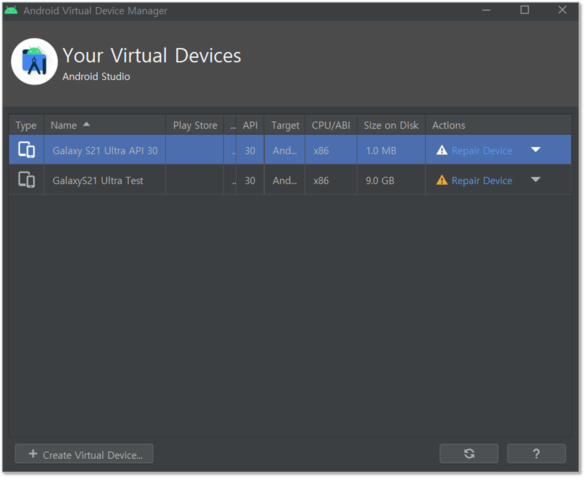Click the warning icon in GalaxyS21 Ultra Test row
Viewport: 585px width, 478px height.
pyautogui.click(x=442, y=180)
